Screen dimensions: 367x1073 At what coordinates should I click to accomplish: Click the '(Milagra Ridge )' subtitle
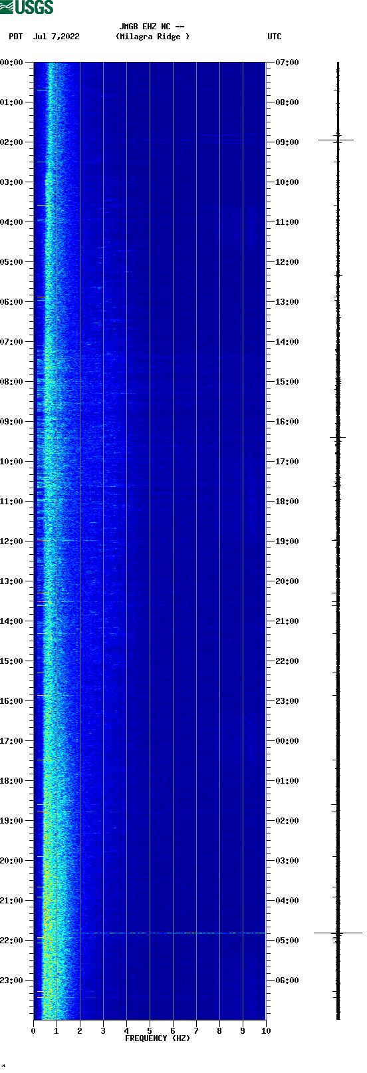point(152,37)
